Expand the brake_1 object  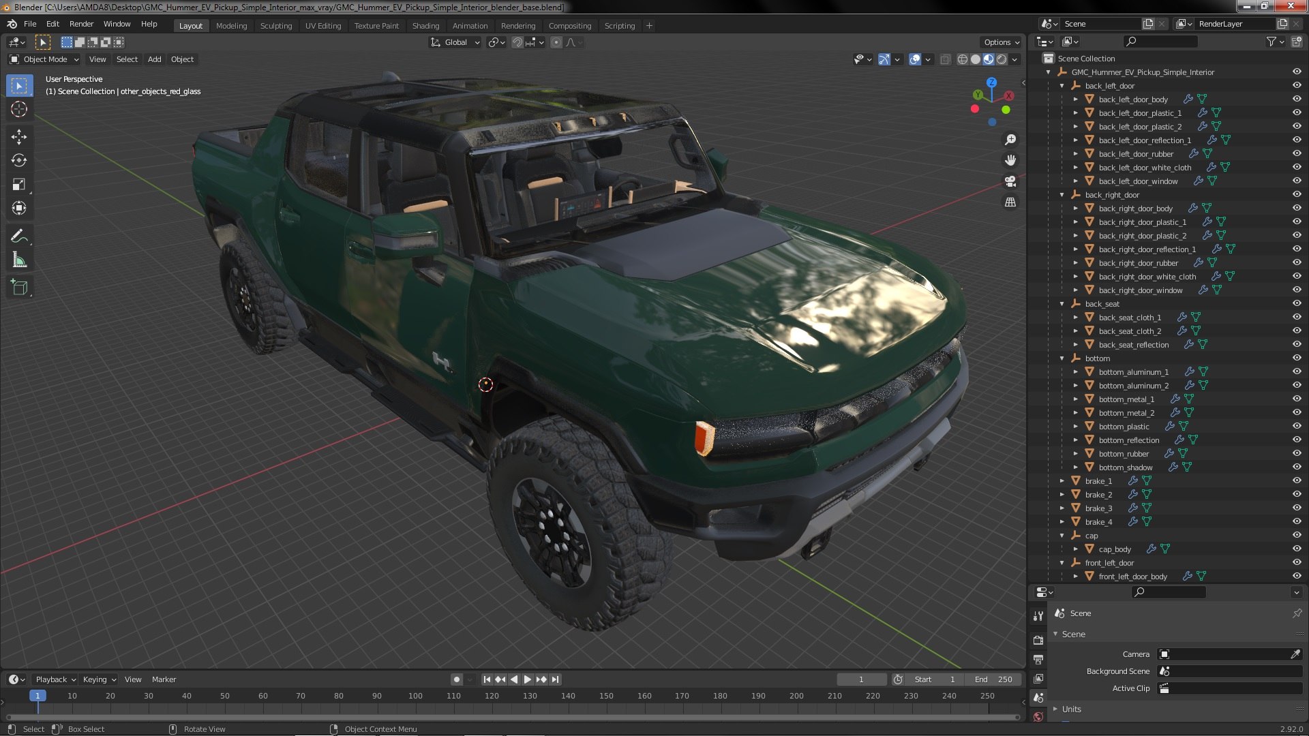(x=1062, y=481)
